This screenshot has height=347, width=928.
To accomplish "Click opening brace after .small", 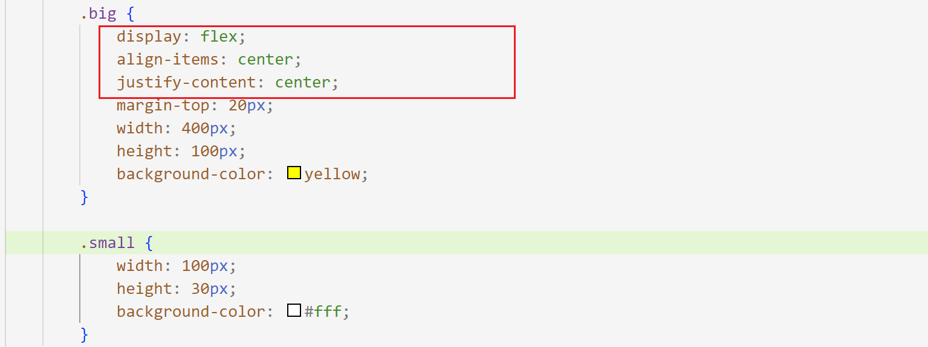I will click(x=149, y=243).
